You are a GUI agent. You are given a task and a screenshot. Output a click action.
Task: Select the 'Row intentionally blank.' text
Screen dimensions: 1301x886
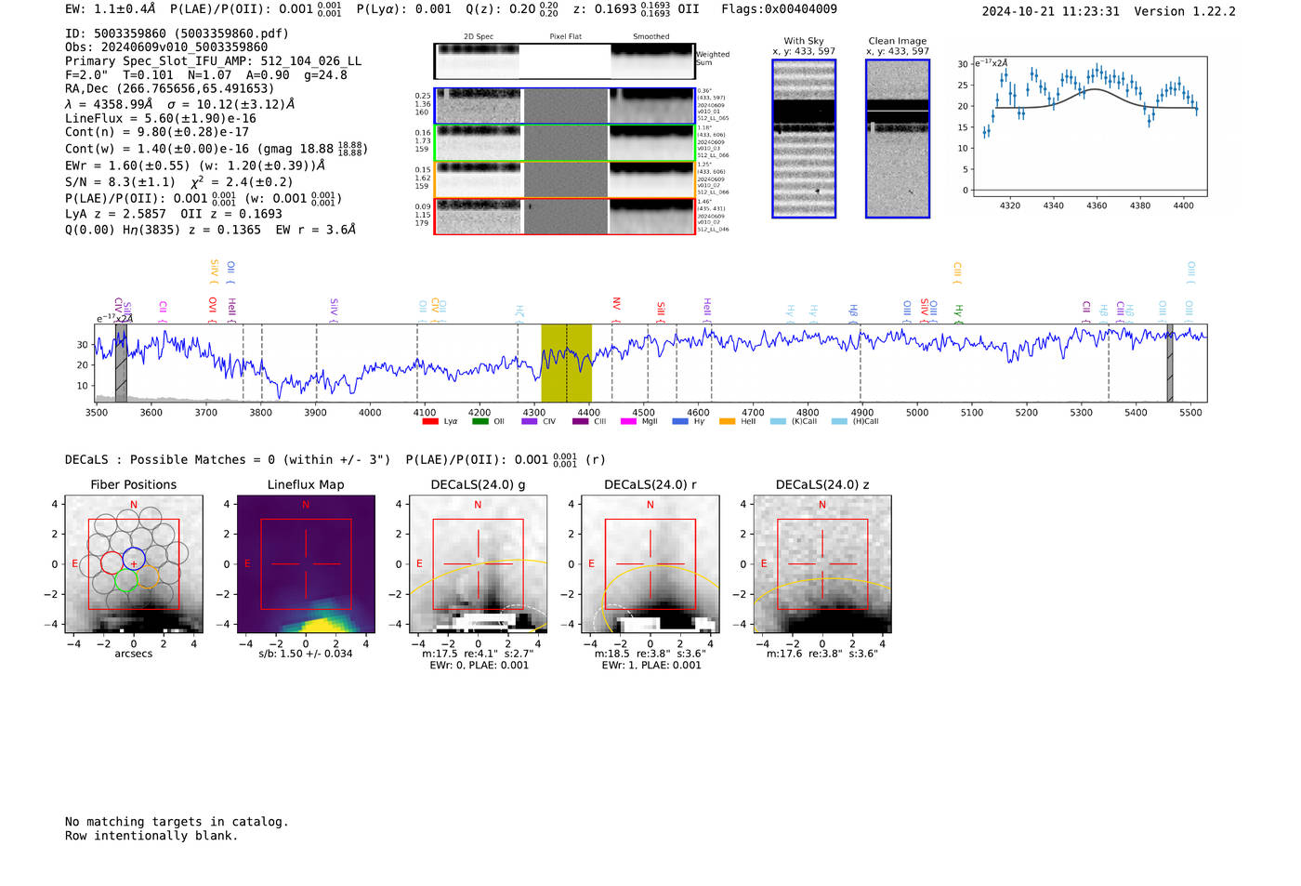point(151,836)
